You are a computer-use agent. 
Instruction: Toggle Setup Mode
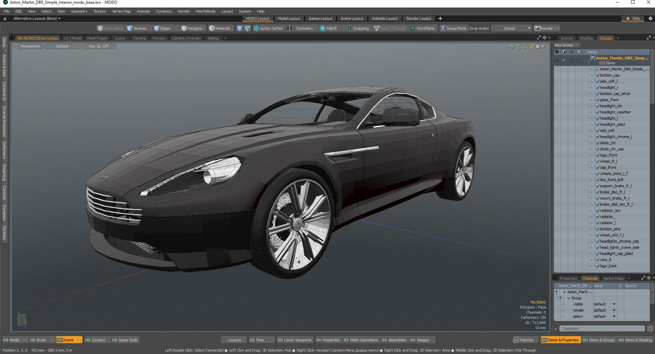453,28
